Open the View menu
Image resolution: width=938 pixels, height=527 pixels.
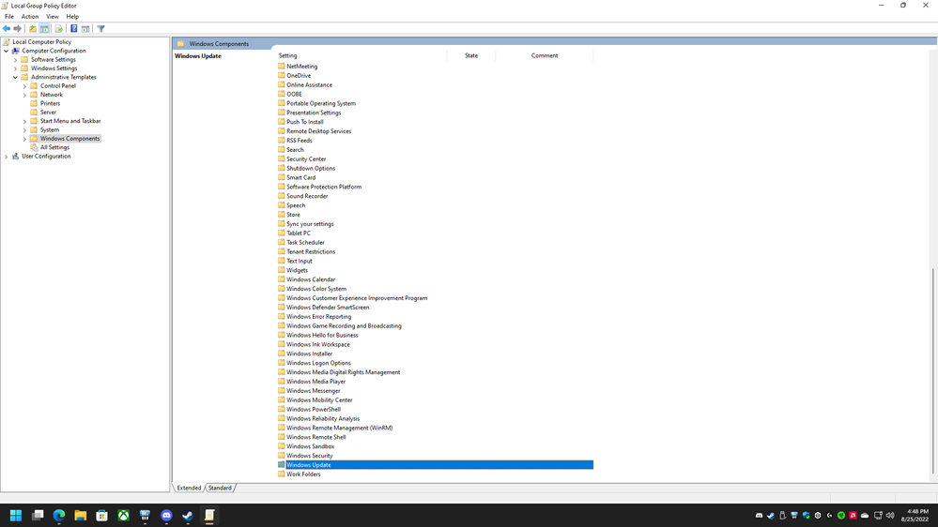click(53, 17)
